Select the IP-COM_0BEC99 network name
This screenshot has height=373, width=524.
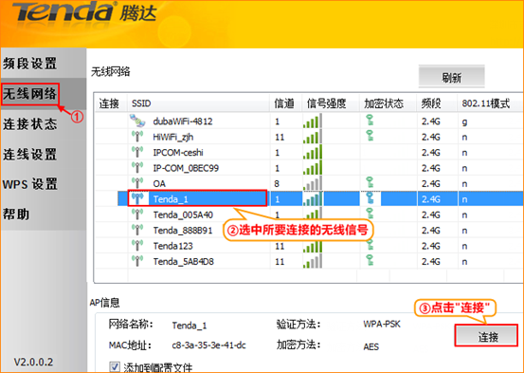[x=186, y=168]
